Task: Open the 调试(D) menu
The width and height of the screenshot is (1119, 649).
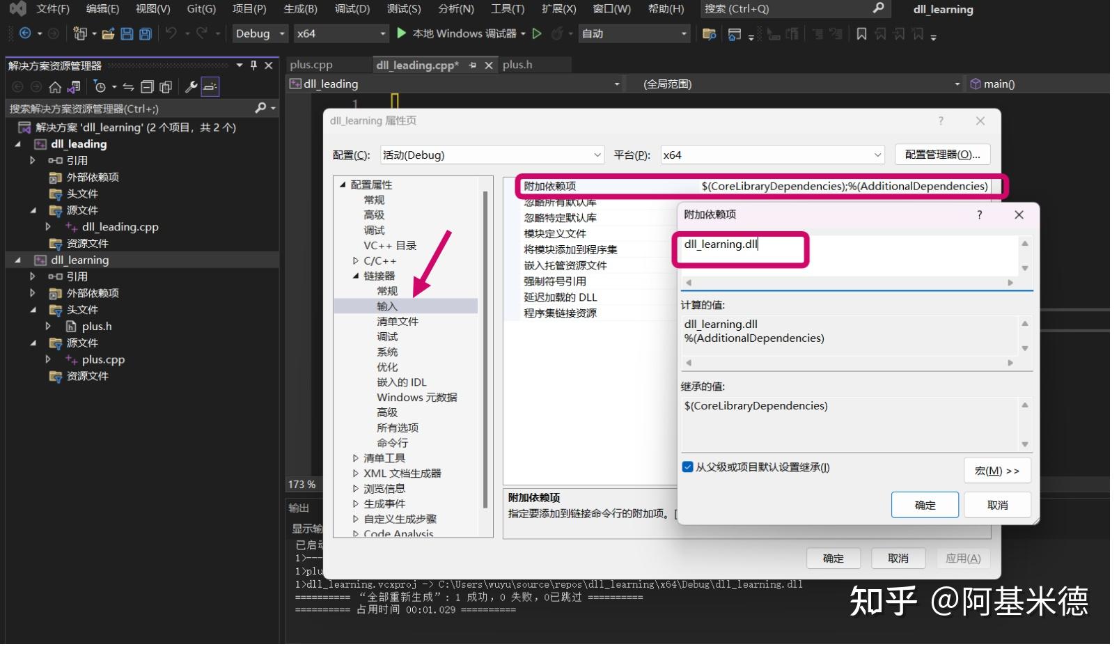Action: (352, 8)
